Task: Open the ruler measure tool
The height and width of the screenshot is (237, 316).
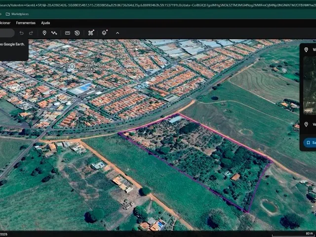Action: tap(68, 33)
